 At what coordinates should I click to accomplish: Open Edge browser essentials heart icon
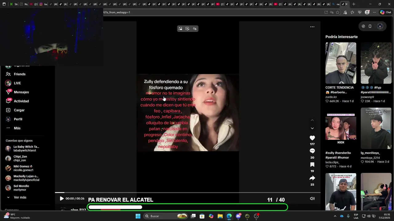coord(360,12)
